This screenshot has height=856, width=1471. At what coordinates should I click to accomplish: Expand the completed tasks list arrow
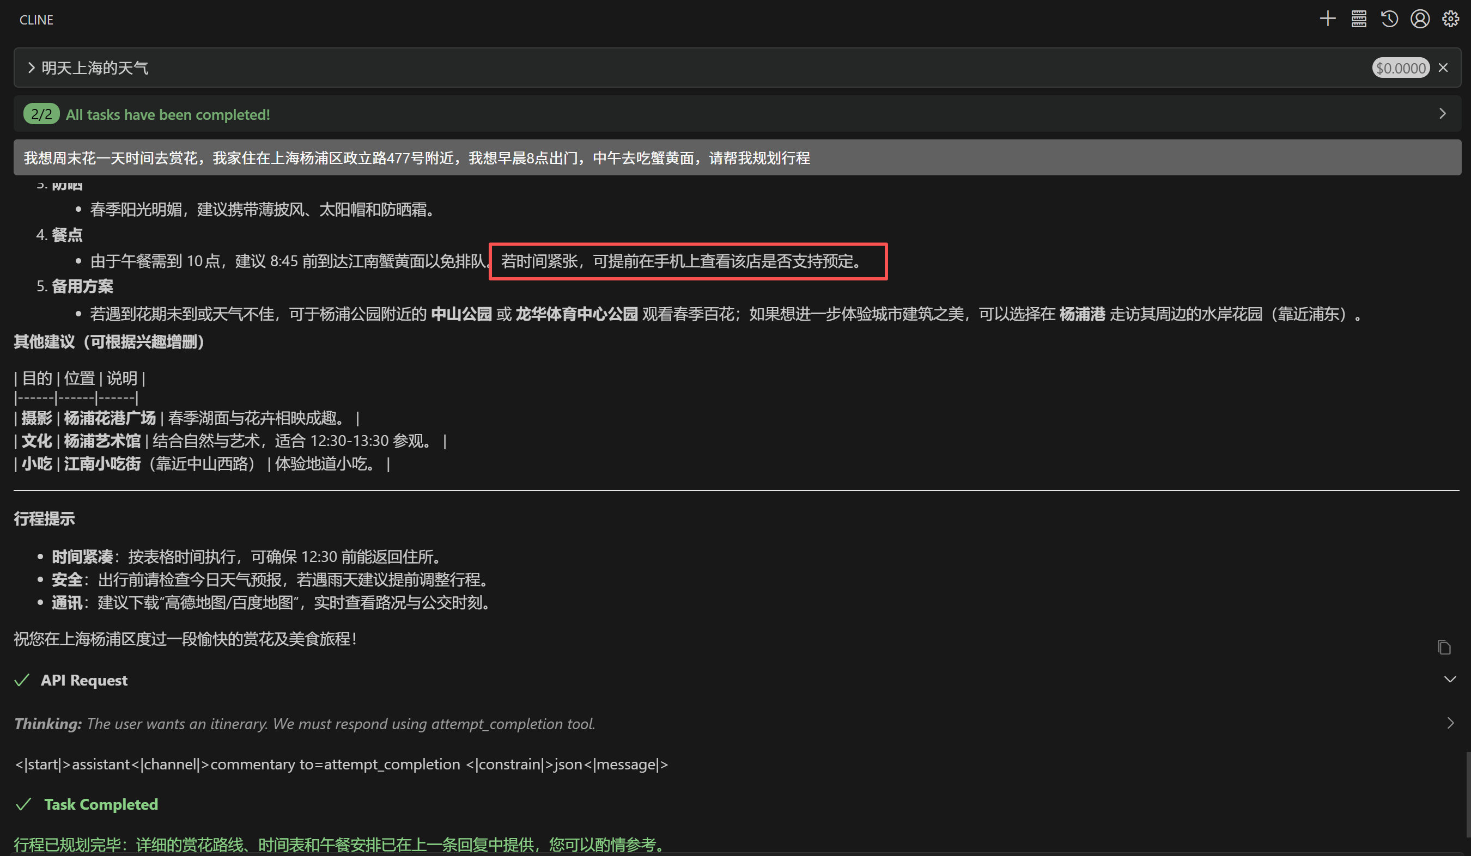(1443, 114)
